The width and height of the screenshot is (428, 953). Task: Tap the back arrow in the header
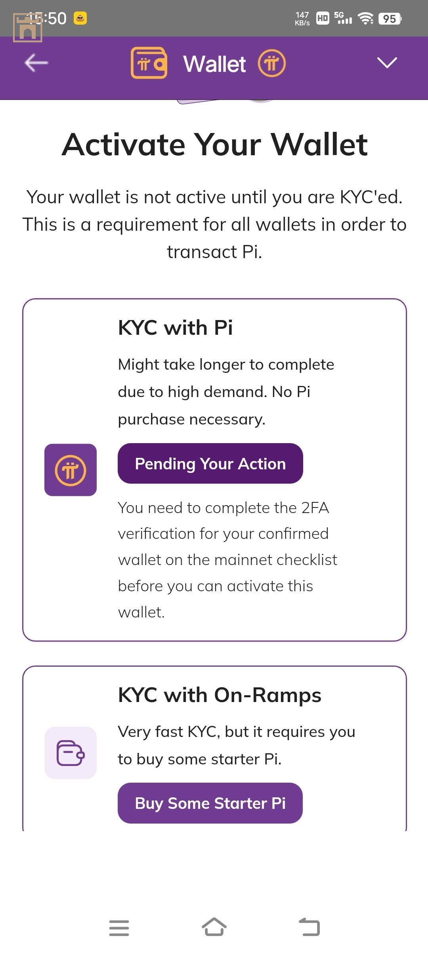(x=36, y=63)
